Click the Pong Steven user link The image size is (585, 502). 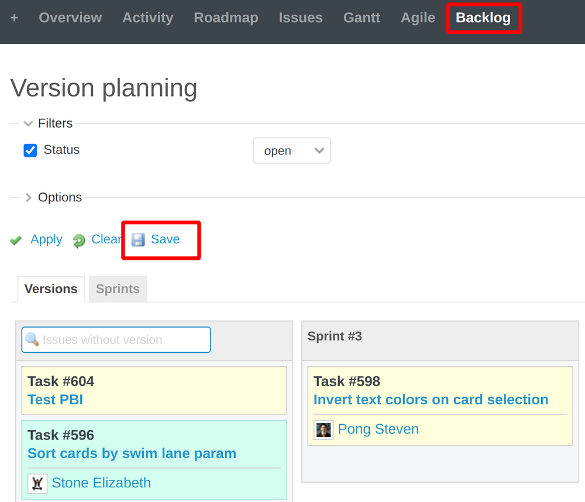pyautogui.click(x=378, y=429)
